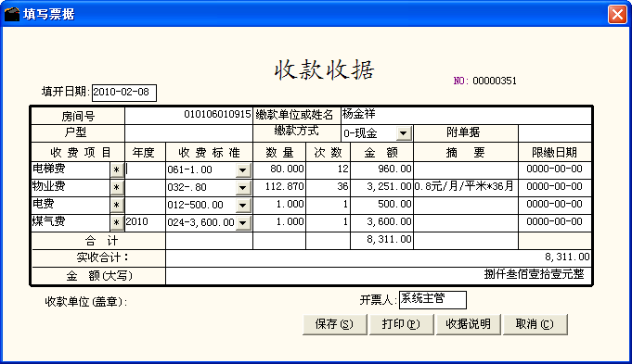The height and width of the screenshot is (364, 632).
Task: Open the 缴款方式 dropdown showing 0-现金
Action: point(404,133)
